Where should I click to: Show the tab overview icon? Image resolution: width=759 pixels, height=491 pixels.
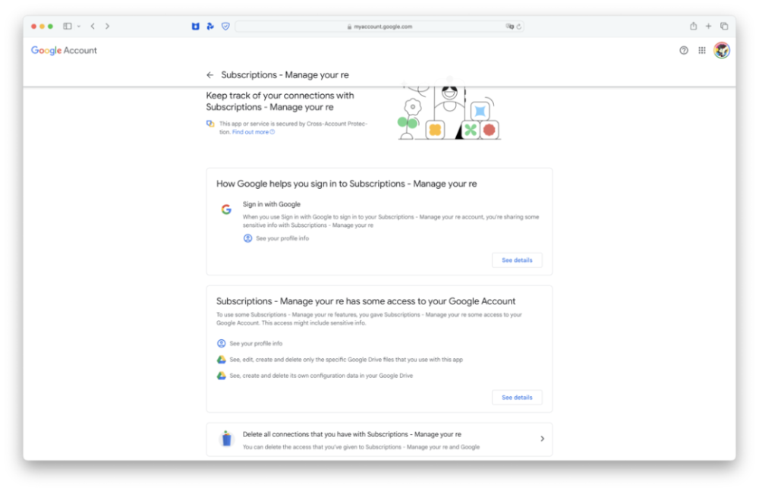point(724,26)
